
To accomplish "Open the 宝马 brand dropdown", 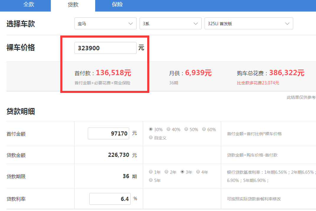I will pyautogui.click(x=106, y=23).
